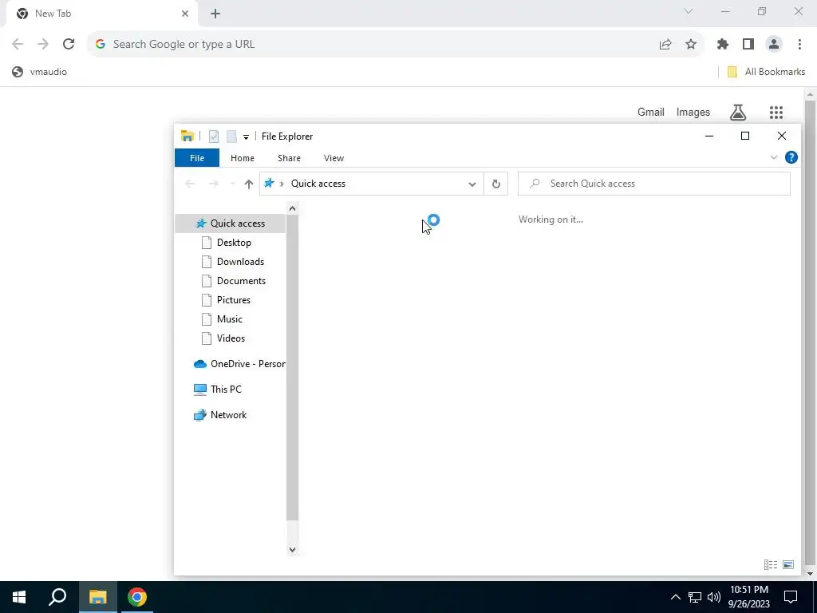The width and height of the screenshot is (817, 613).
Task: Open File Explorer Help icon
Action: (x=791, y=157)
